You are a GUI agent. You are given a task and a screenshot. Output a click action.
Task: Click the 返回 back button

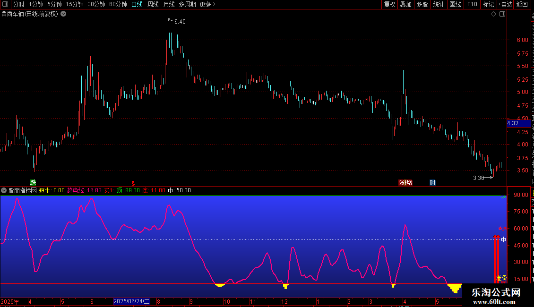pos(522,4)
